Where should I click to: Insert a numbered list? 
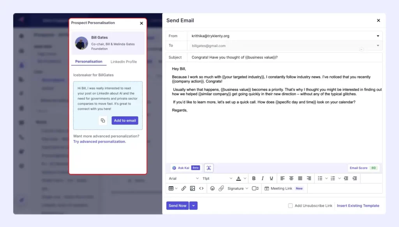click(x=333, y=178)
